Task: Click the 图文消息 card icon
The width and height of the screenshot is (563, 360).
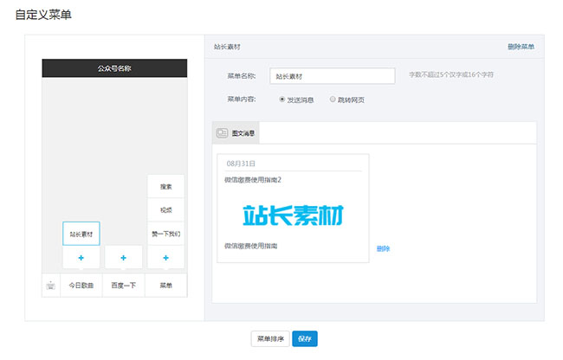Action: (222, 133)
